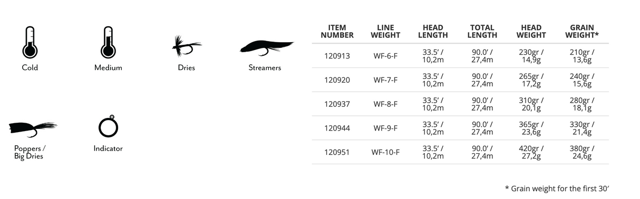640x199 pixels.
Task: Click the WF-10-F line weight cell
Action: [x=385, y=152]
